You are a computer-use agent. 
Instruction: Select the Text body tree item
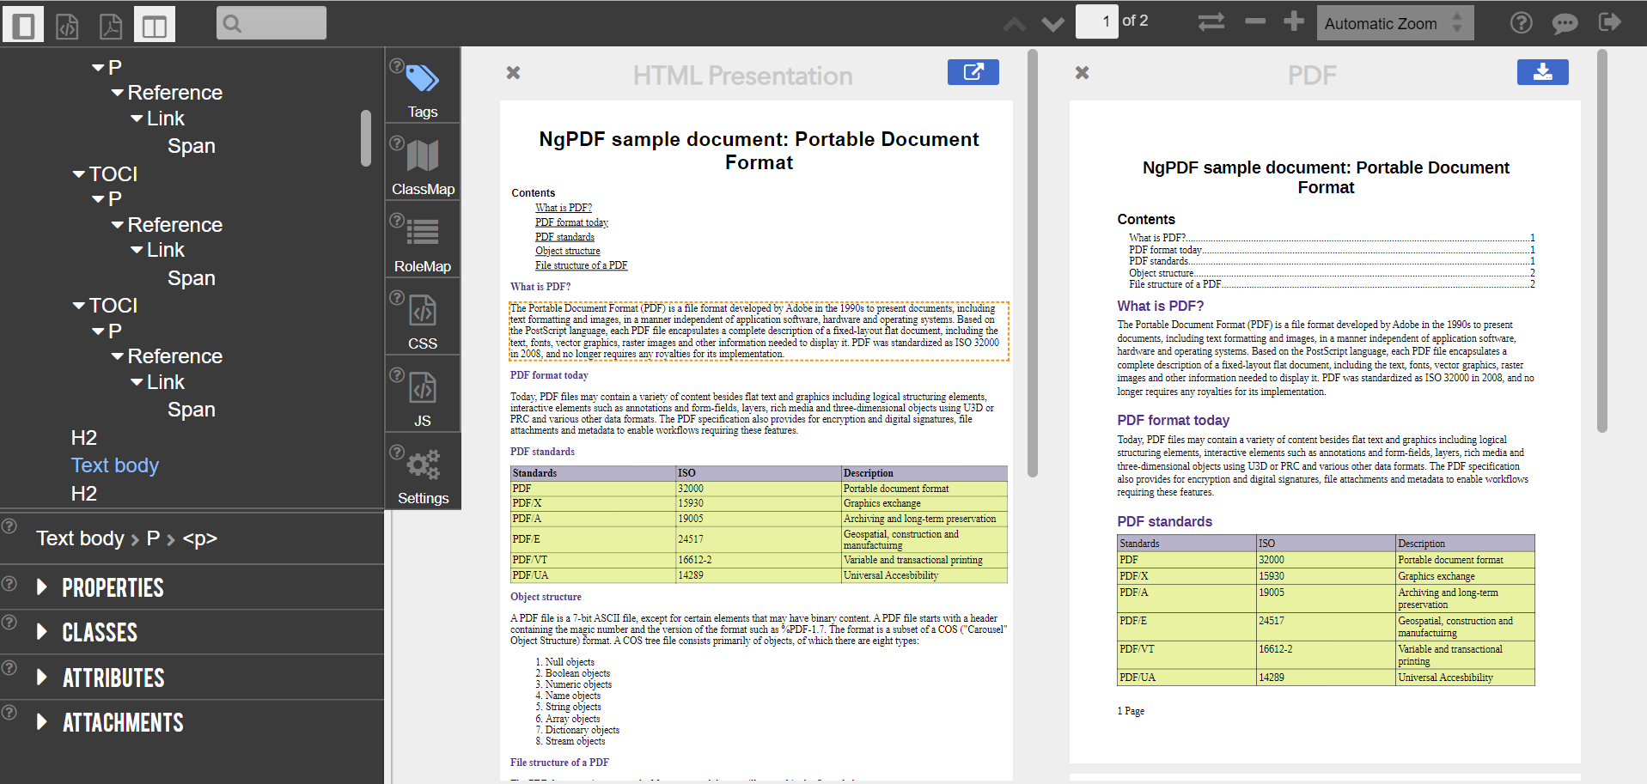click(115, 465)
